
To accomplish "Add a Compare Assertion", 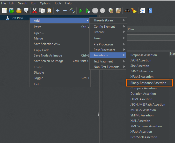I will pos(148,88).
